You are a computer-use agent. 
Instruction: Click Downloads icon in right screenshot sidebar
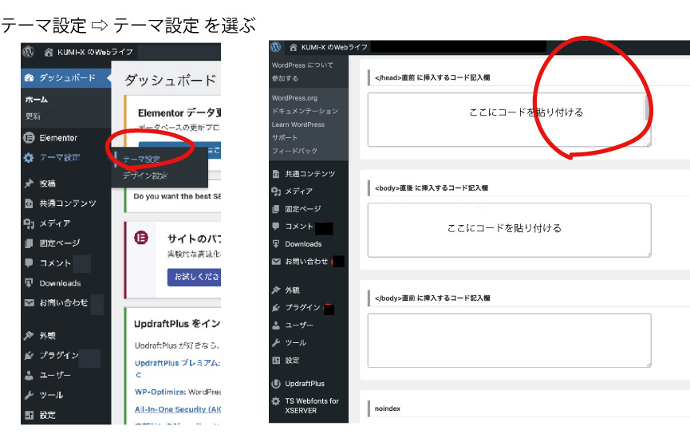click(x=276, y=244)
